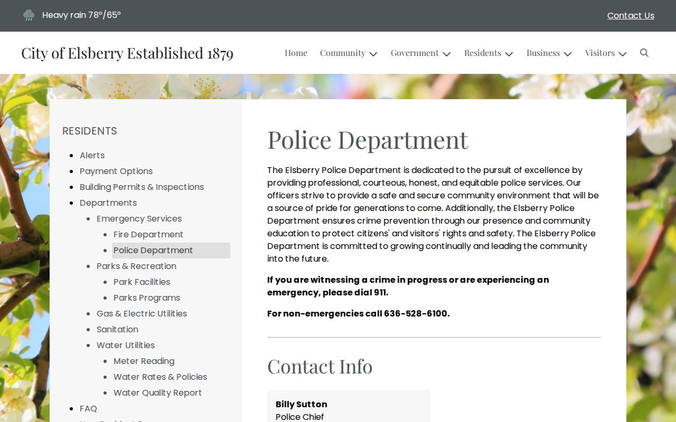Open Fire Department page
Viewport: 676px width, 422px height.
point(148,234)
